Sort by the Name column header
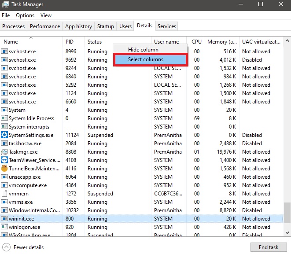 pyautogui.click(x=11, y=42)
